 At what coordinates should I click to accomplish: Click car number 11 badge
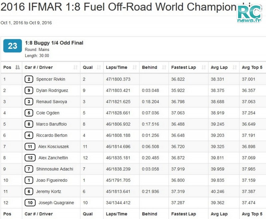pos(30,146)
